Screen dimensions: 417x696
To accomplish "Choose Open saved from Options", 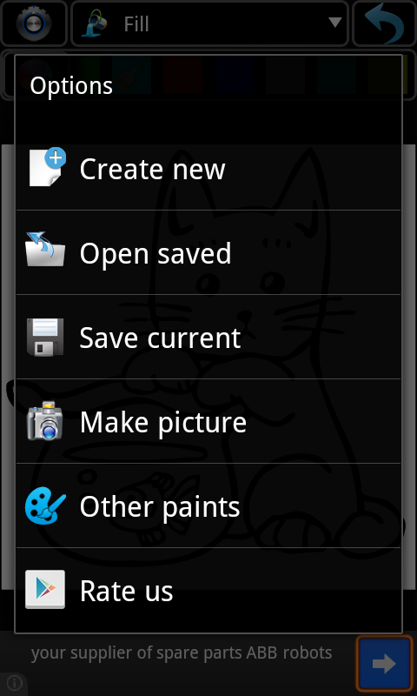I will 208,252.
